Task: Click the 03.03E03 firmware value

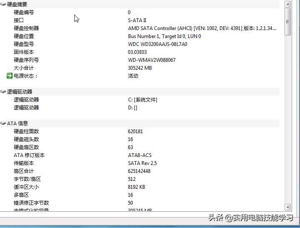Action: pyautogui.click(x=137, y=52)
